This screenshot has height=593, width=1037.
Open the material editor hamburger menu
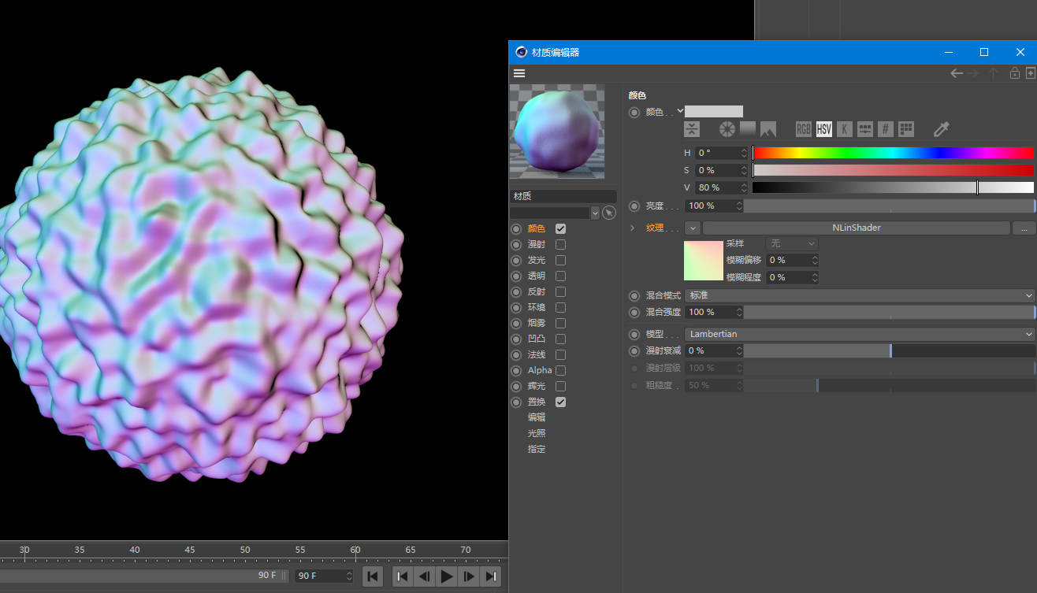coord(519,72)
